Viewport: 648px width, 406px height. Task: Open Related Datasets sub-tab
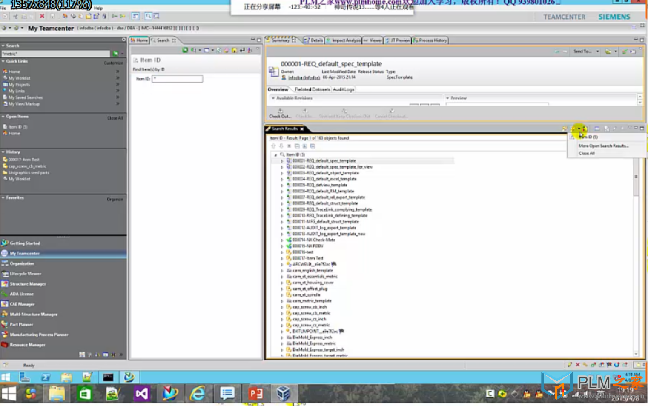(312, 90)
